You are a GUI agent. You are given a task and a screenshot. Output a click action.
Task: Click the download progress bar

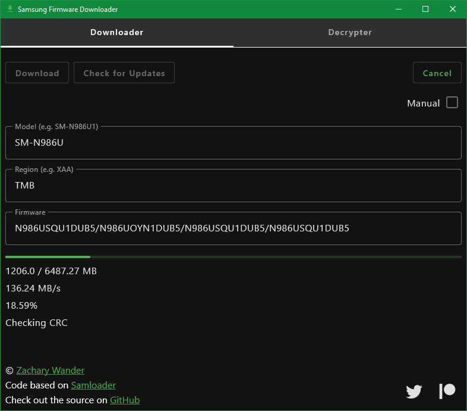pyautogui.click(x=233, y=257)
